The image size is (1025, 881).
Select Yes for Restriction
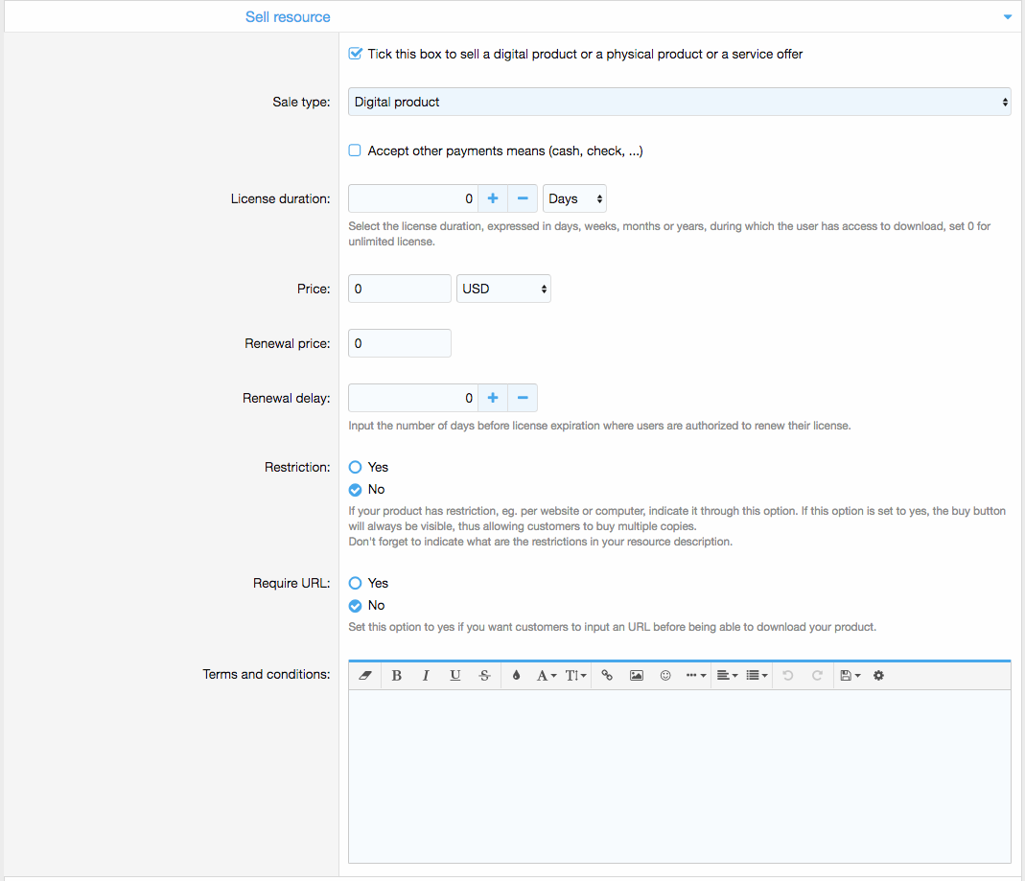pyautogui.click(x=356, y=467)
